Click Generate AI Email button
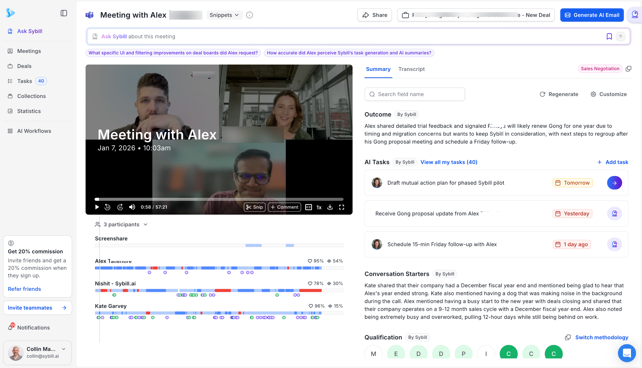This screenshot has height=368, width=642. coord(592,15)
